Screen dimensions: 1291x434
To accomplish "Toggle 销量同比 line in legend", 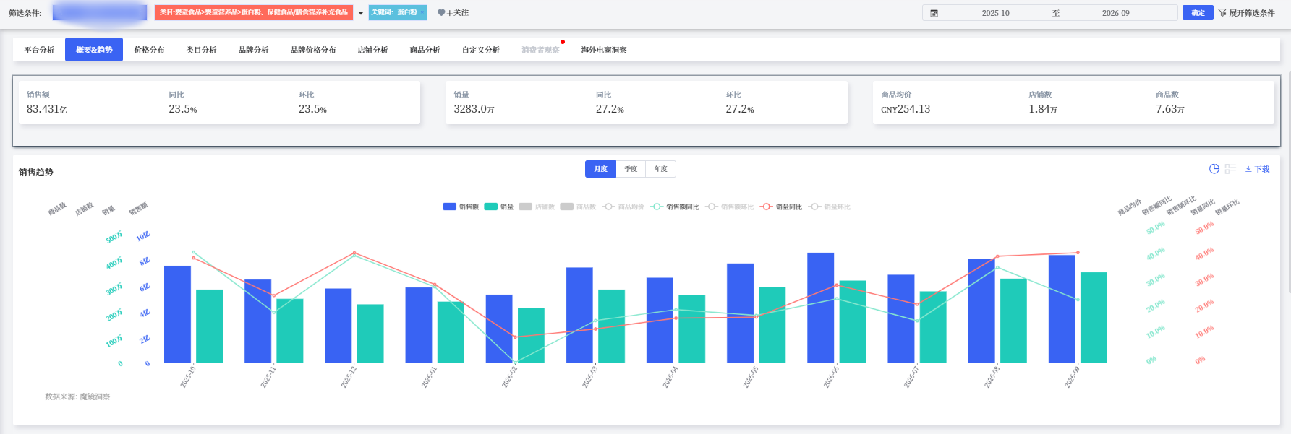I will pos(781,207).
